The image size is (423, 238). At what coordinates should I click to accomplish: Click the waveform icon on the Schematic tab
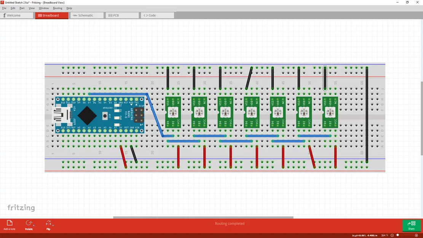(75, 15)
